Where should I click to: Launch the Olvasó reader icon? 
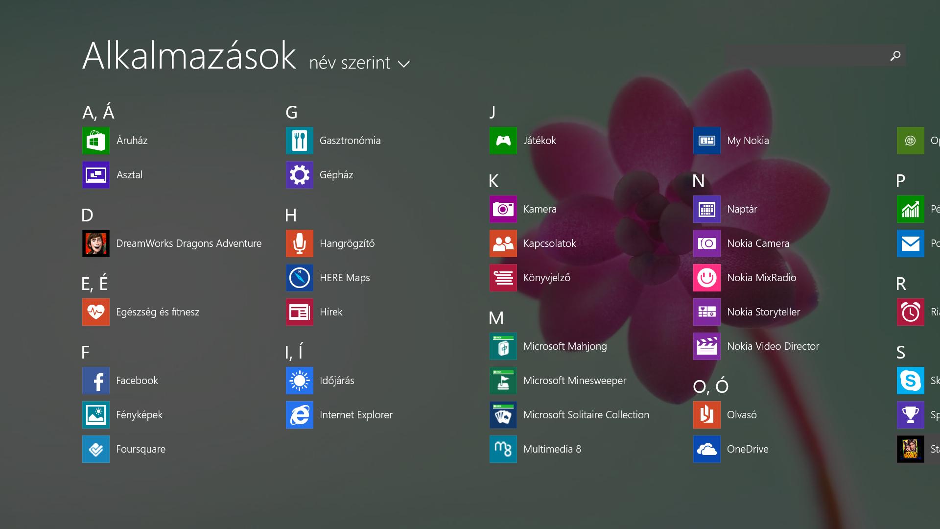click(707, 415)
